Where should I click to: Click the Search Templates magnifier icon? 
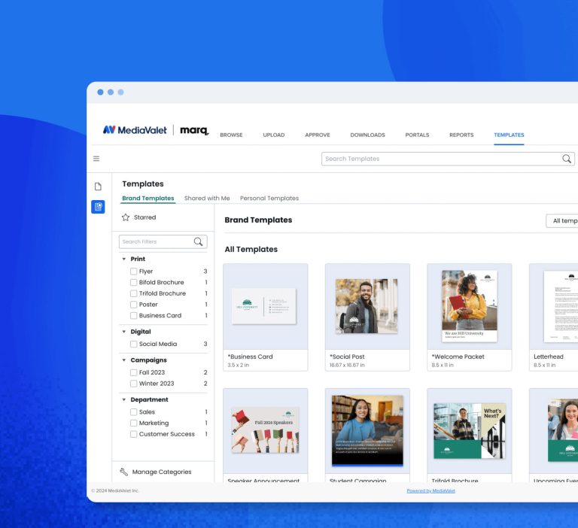click(567, 159)
